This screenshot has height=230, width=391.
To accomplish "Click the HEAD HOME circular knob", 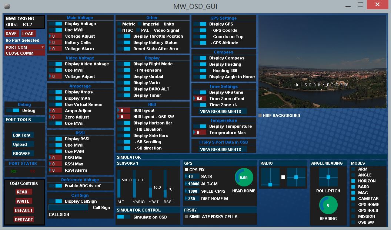I will (244, 178).
